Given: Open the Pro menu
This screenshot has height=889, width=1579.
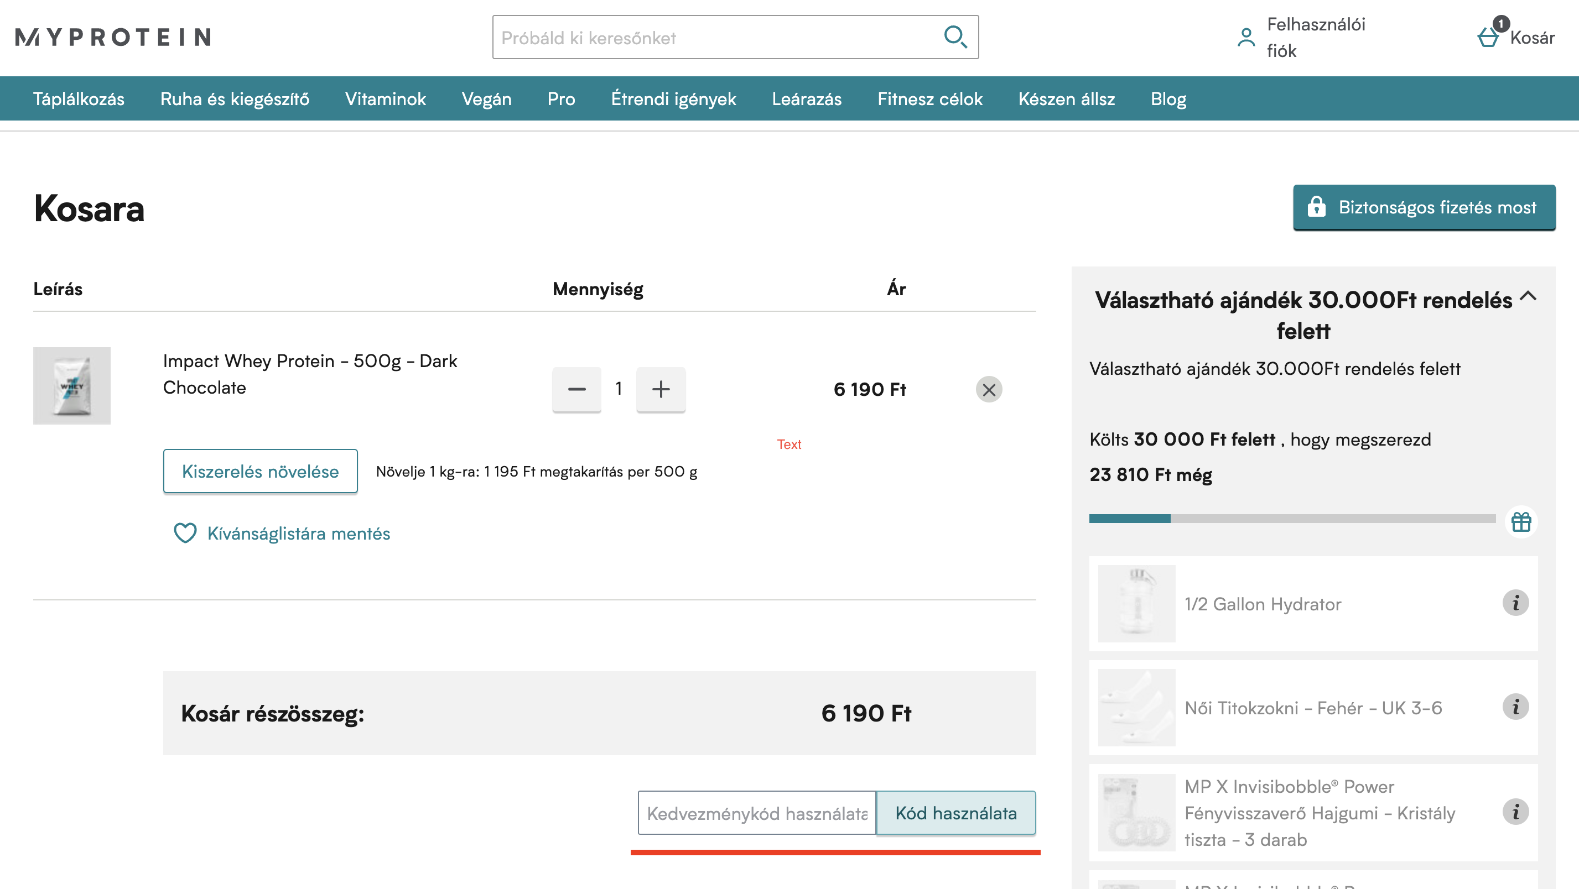Looking at the screenshot, I should (561, 98).
